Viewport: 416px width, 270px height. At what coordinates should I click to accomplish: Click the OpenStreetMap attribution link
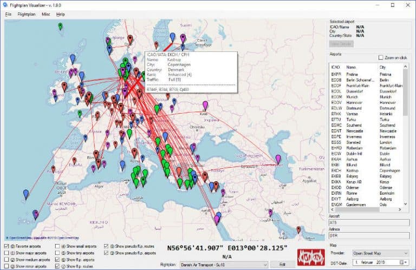(x=21, y=238)
